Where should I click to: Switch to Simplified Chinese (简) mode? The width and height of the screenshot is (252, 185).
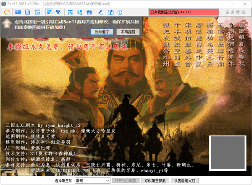[48, 13]
